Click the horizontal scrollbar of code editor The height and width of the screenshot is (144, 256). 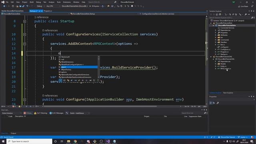click(x=100, y=106)
